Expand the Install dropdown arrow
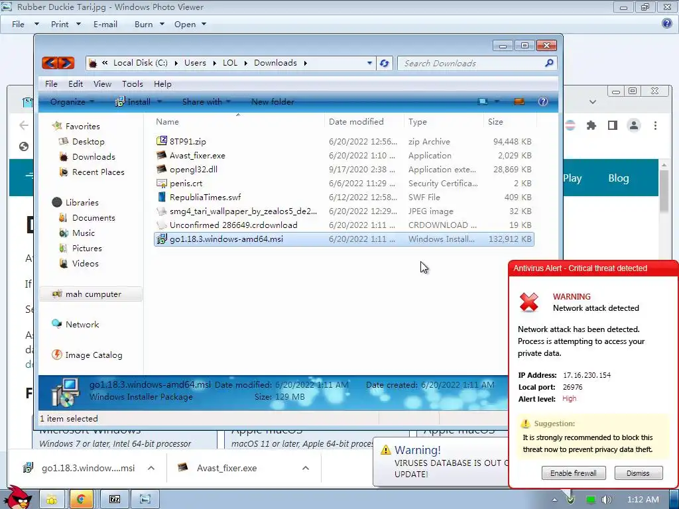The image size is (679, 509). pos(159,101)
